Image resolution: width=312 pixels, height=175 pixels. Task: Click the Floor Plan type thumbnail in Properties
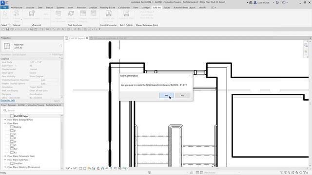pyautogui.click(x=7, y=46)
